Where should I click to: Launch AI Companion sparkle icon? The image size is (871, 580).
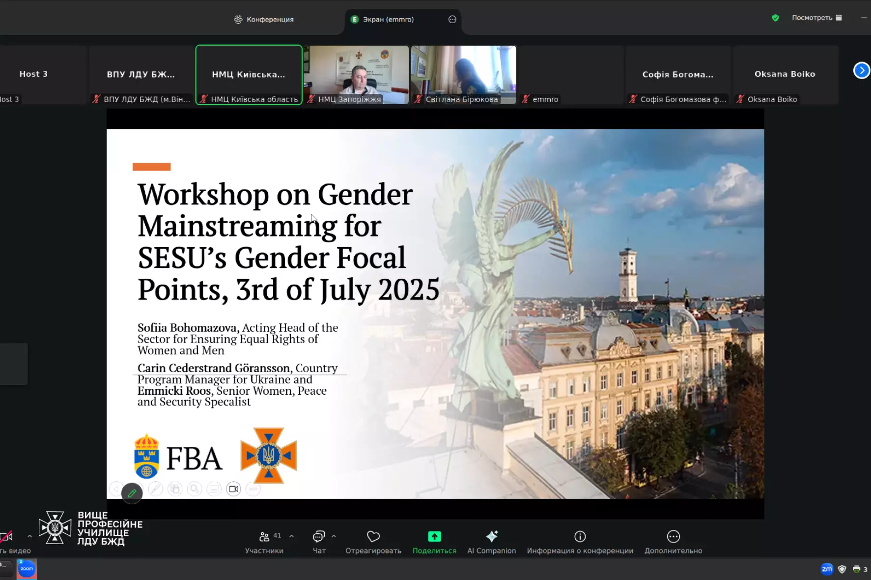click(x=491, y=536)
